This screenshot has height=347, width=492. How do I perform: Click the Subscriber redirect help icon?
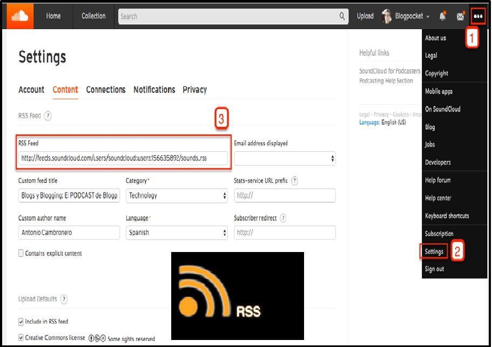[283, 218]
